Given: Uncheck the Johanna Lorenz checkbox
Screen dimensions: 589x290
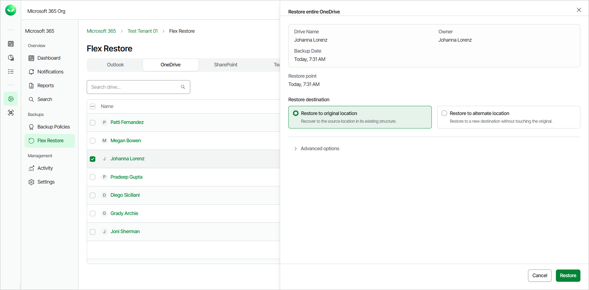Looking at the screenshot, I should [x=93, y=159].
